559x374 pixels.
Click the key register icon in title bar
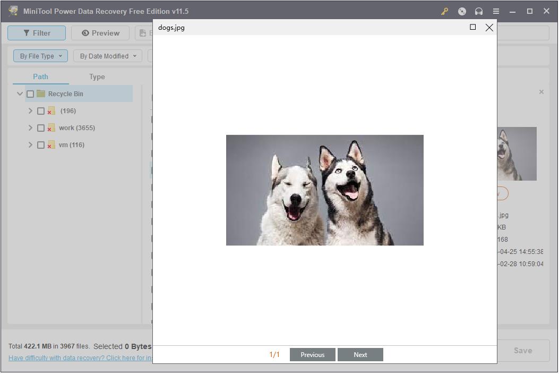(x=444, y=11)
